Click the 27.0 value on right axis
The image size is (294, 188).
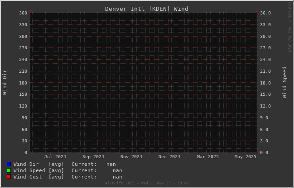265,48
